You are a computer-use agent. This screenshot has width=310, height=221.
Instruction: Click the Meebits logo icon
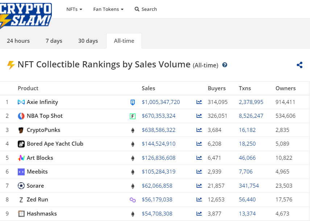pyautogui.click(x=21, y=172)
